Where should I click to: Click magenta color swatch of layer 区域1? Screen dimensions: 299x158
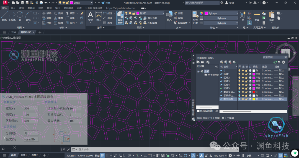(254, 74)
